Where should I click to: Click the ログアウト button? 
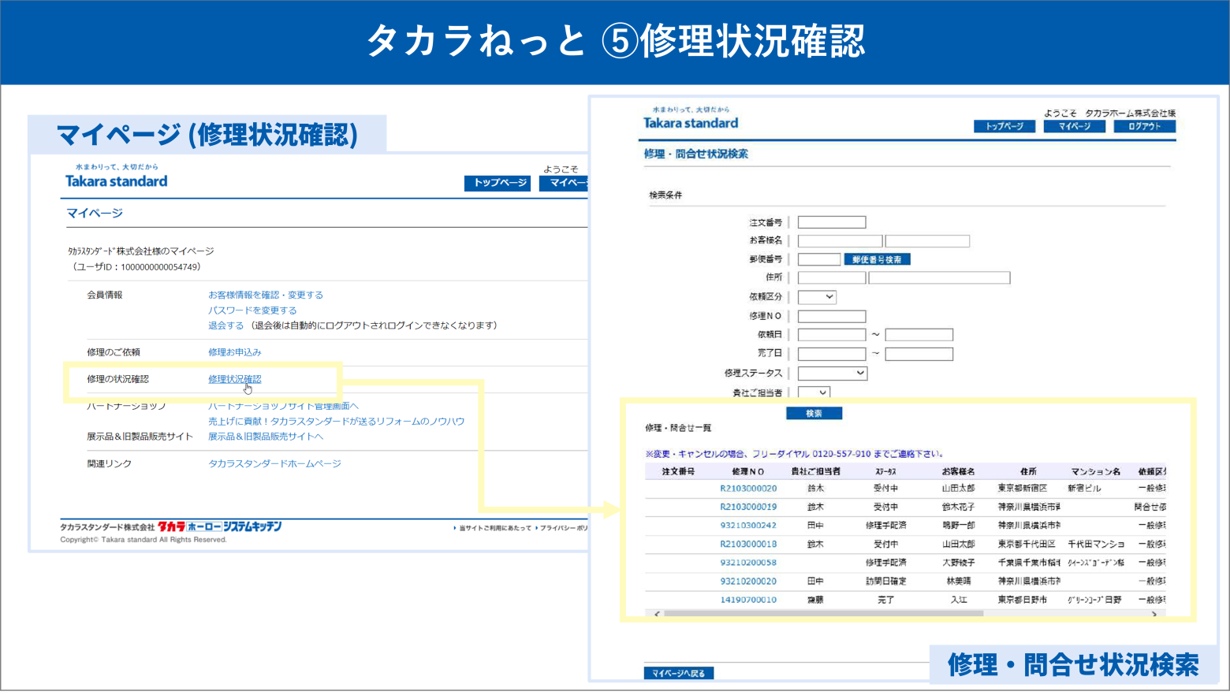(x=1144, y=126)
